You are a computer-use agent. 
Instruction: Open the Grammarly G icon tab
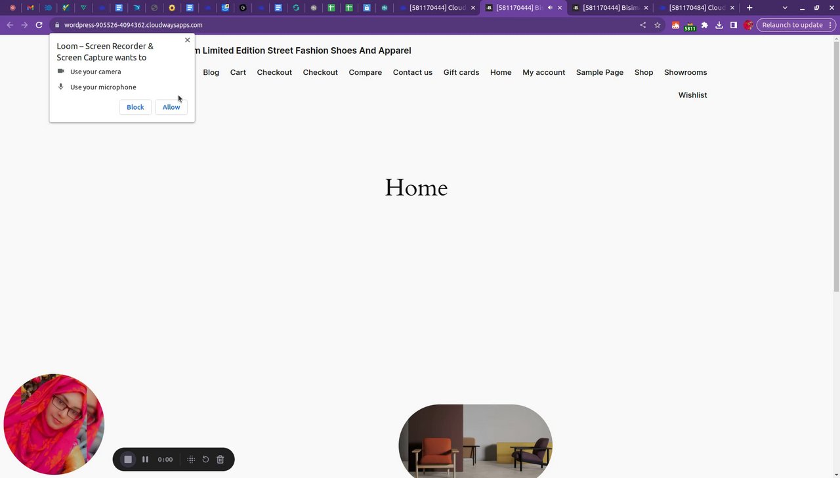coord(243,8)
